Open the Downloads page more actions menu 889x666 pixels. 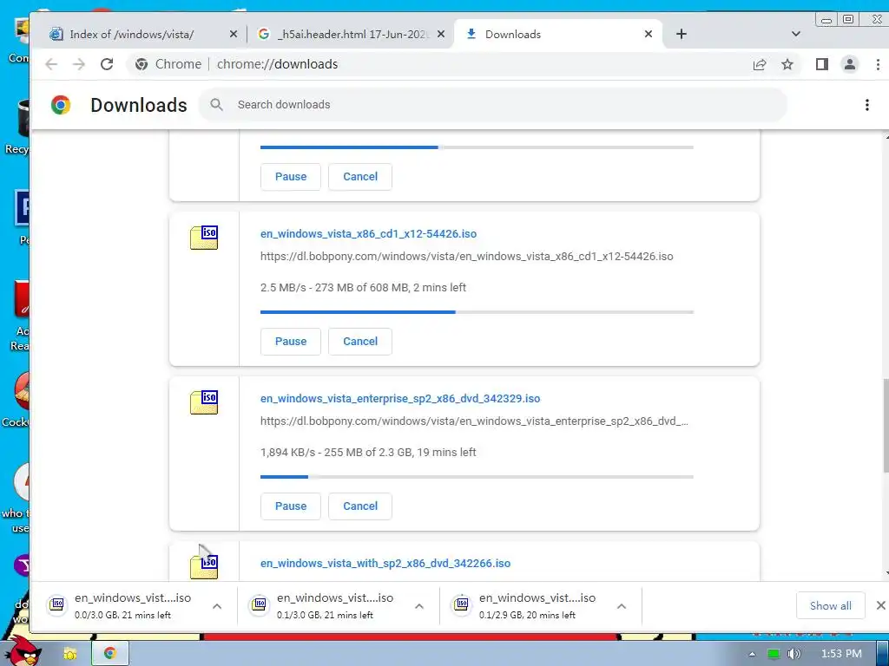[866, 105]
